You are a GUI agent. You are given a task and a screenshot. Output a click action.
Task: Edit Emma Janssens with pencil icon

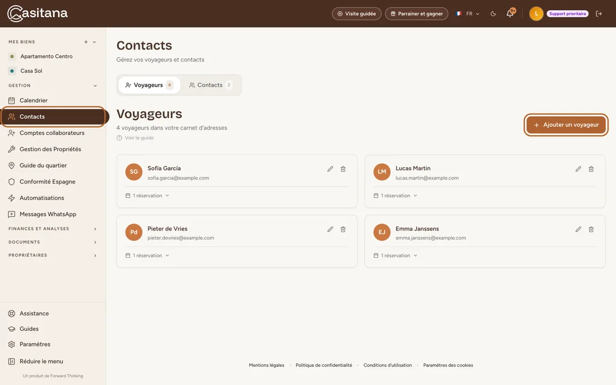(x=578, y=229)
